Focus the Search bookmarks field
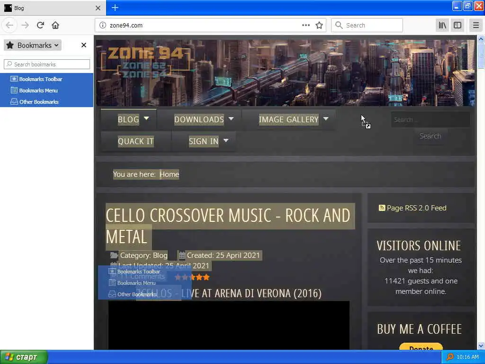 (x=47, y=64)
